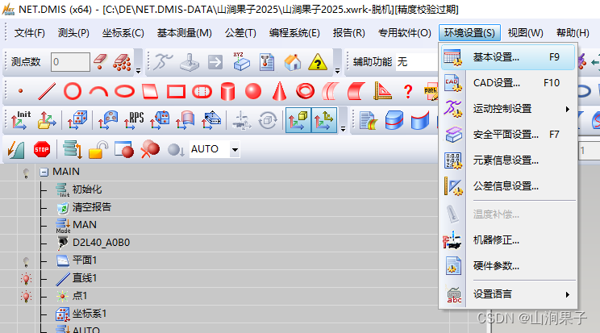Toggle the light bulb beside 点1
The height and width of the screenshot is (333, 600).
click(26, 296)
